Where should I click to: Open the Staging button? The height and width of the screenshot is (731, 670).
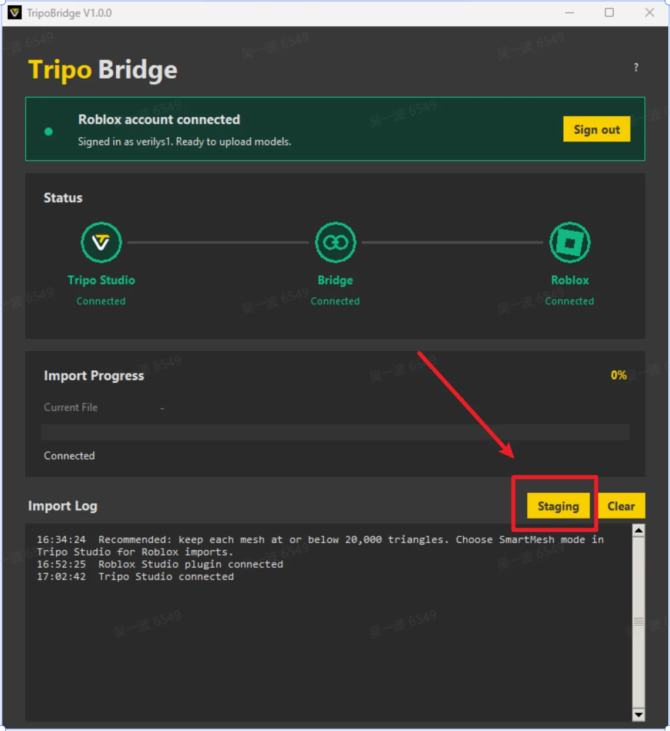coord(558,506)
